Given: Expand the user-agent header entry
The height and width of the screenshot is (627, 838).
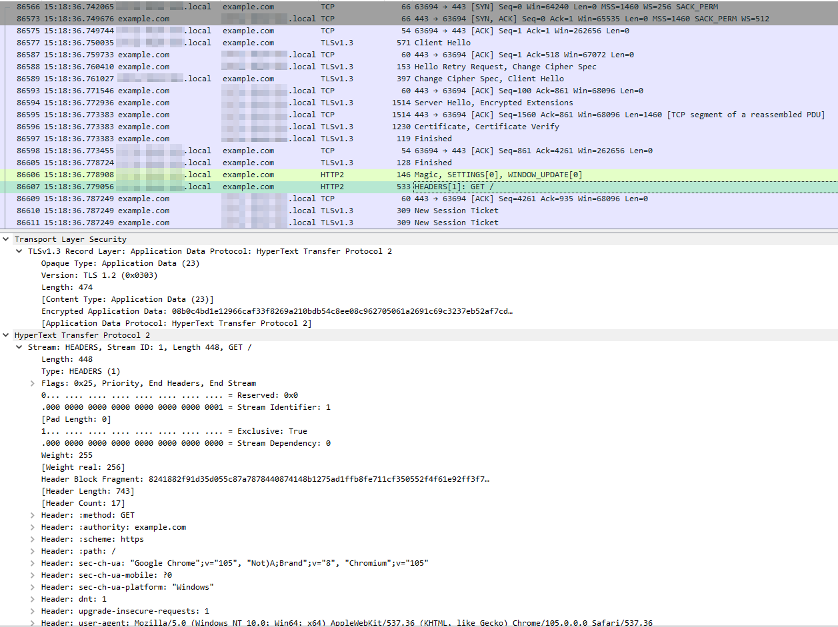Looking at the screenshot, I should point(31,623).
